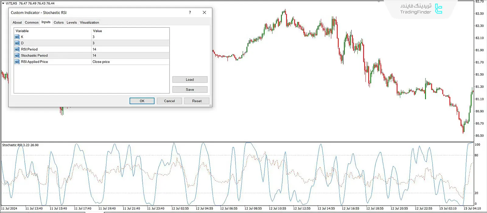
Task: Select the RSI Applied Price value cell
Action: click(130, 62)
